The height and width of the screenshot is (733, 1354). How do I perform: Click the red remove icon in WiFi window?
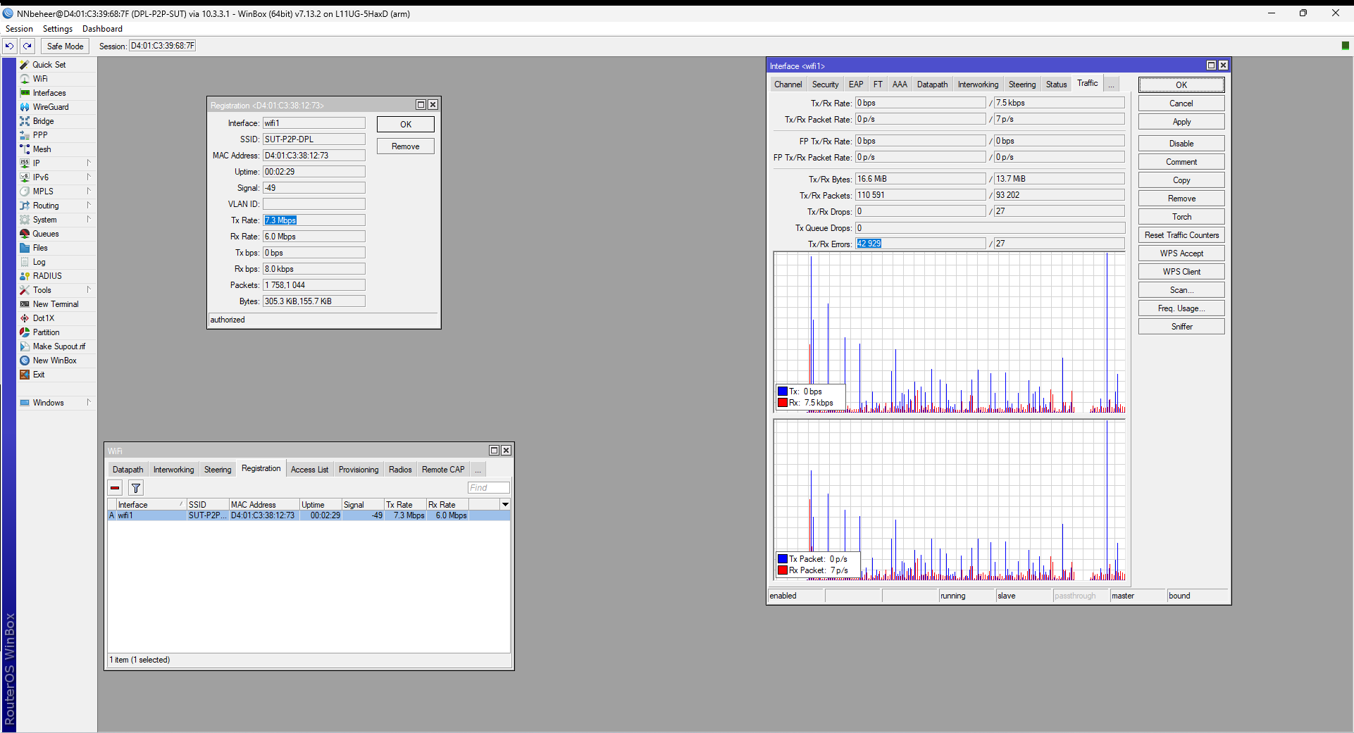[x=115, y=488]
